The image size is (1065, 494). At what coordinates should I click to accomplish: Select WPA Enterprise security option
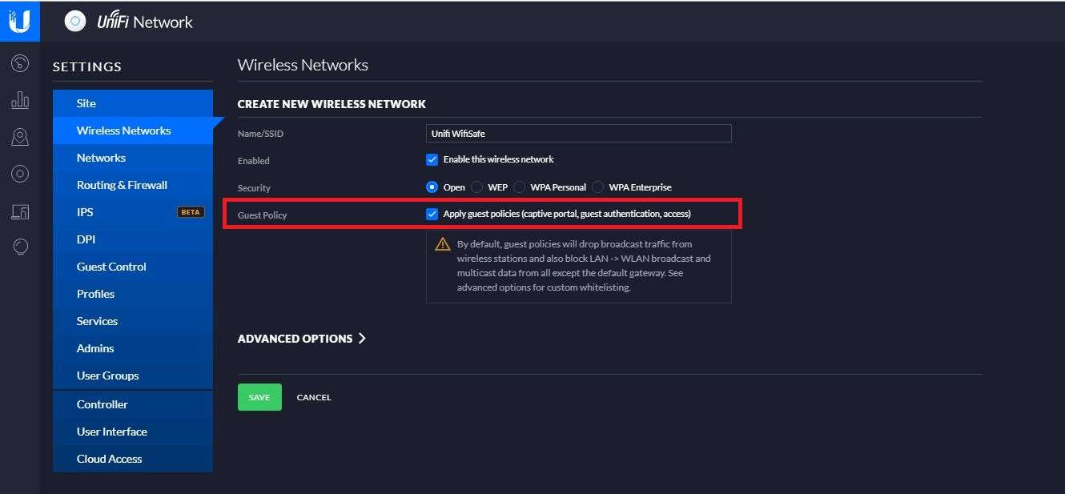599,187
